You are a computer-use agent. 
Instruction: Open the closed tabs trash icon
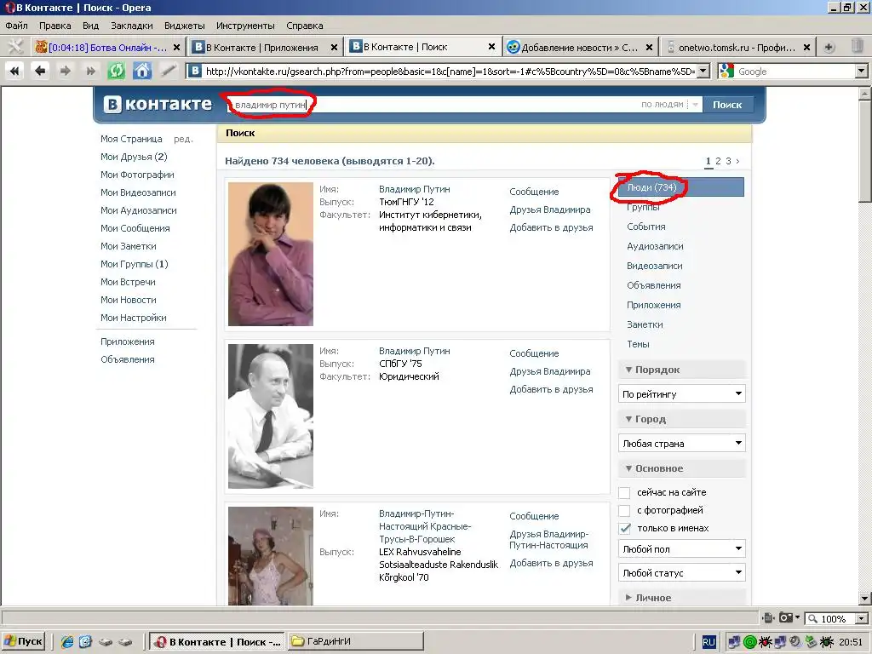pos(857,47)
